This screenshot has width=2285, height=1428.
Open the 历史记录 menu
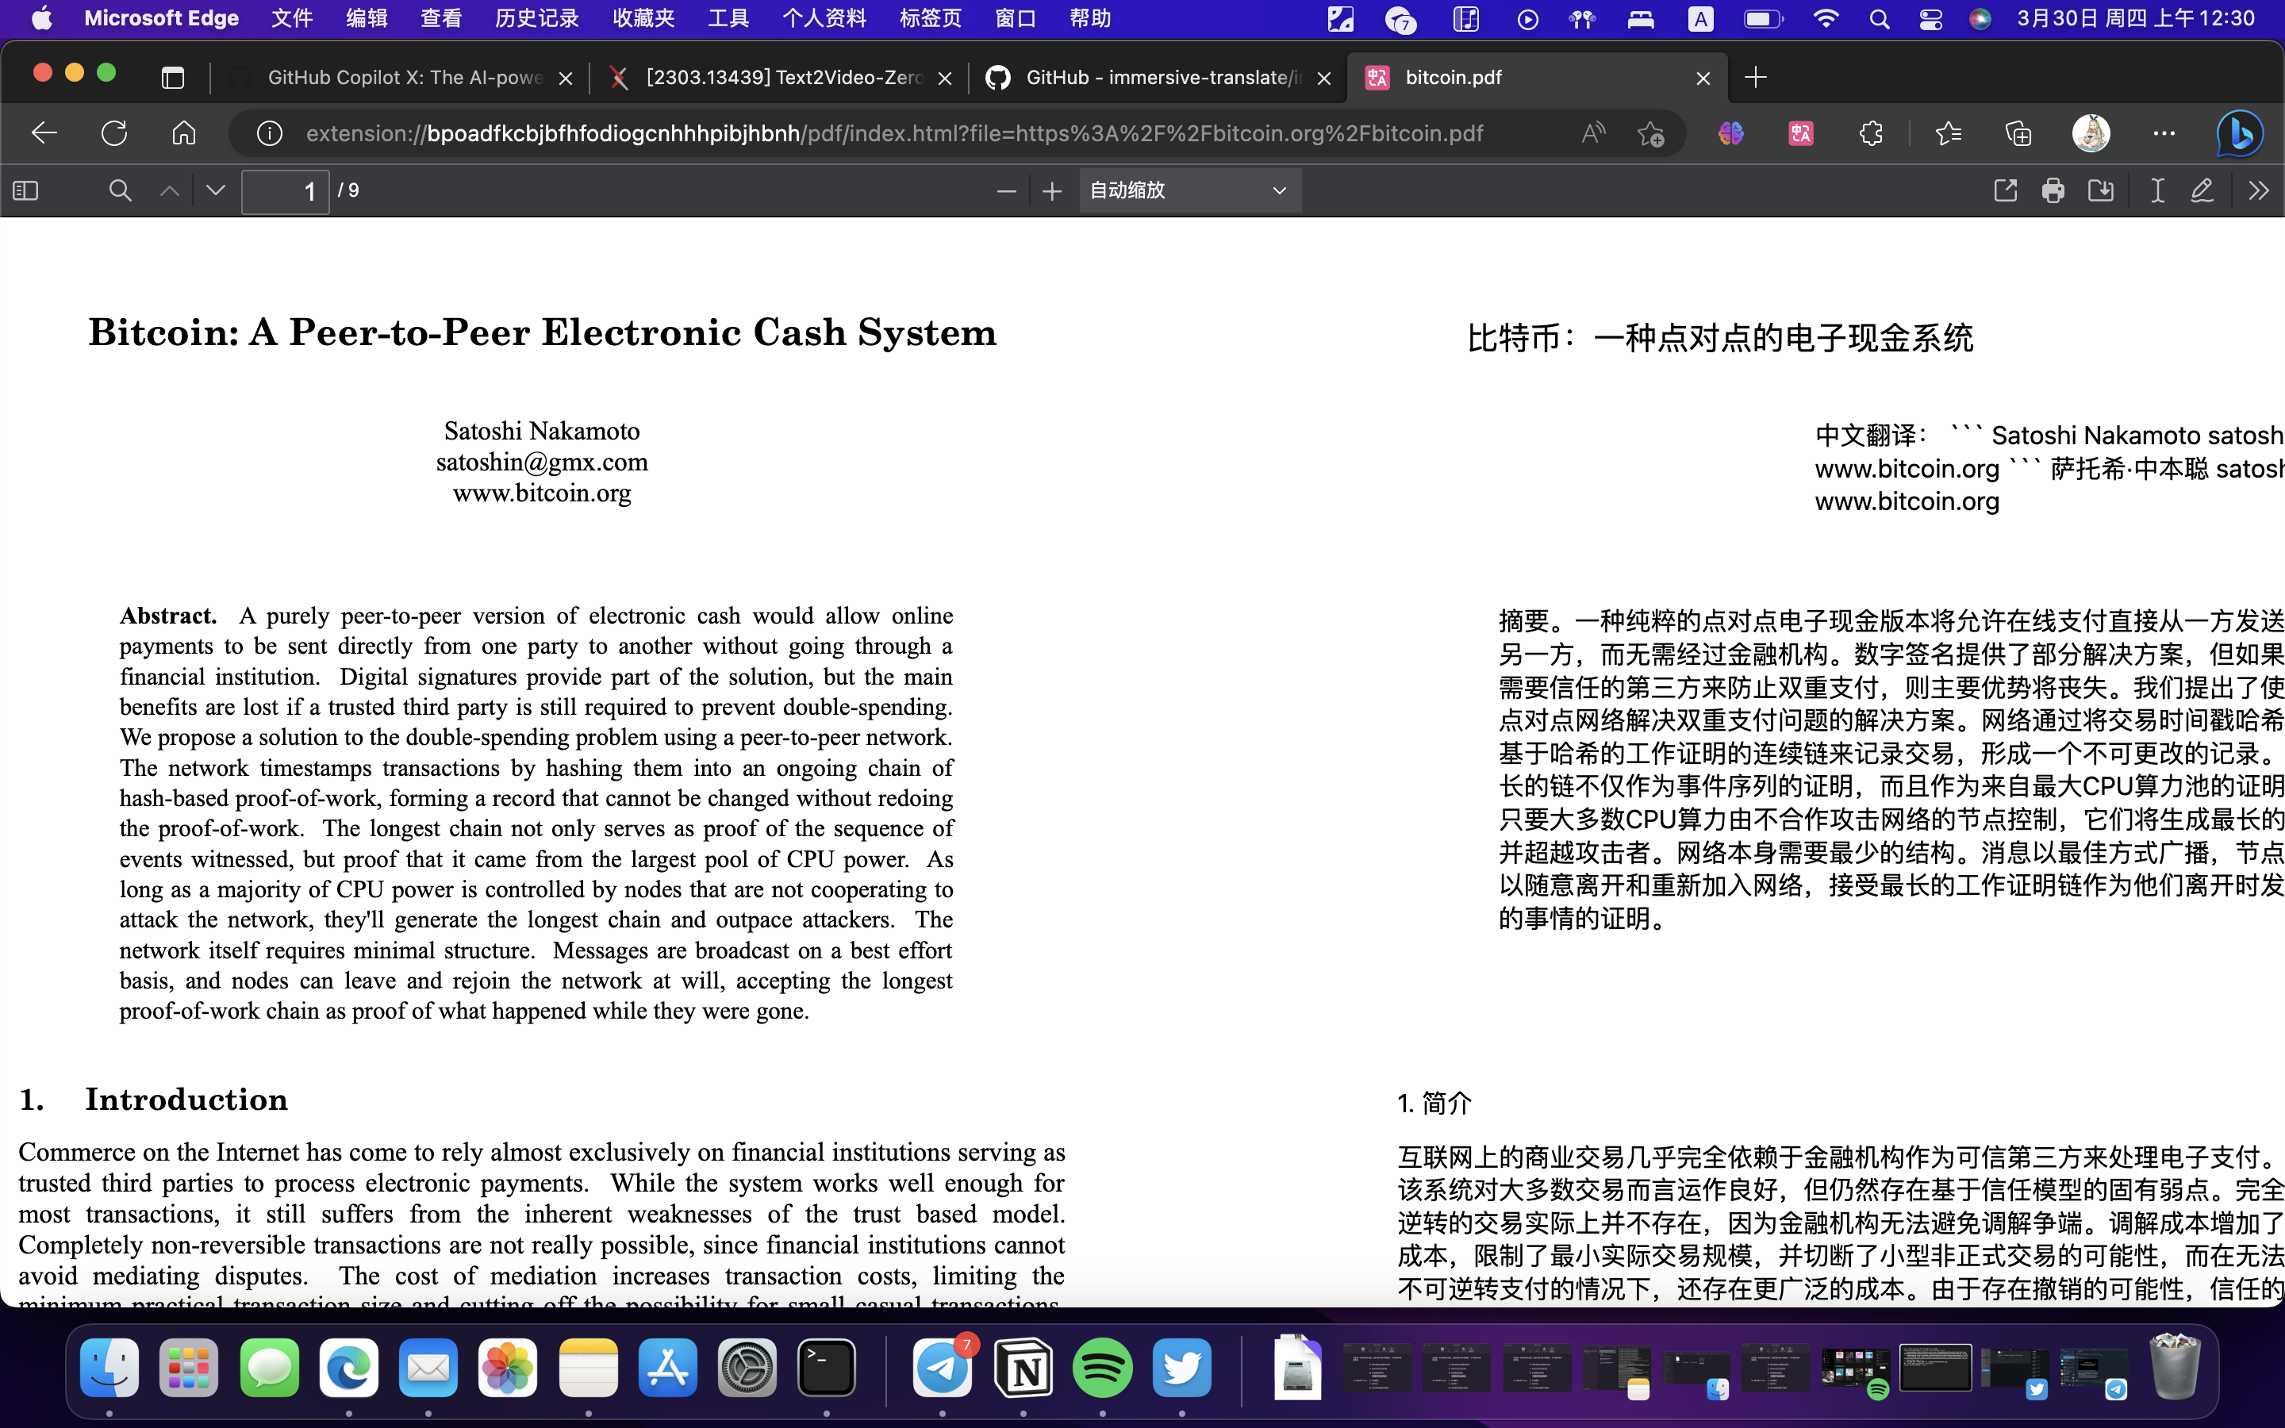(536, 18)
